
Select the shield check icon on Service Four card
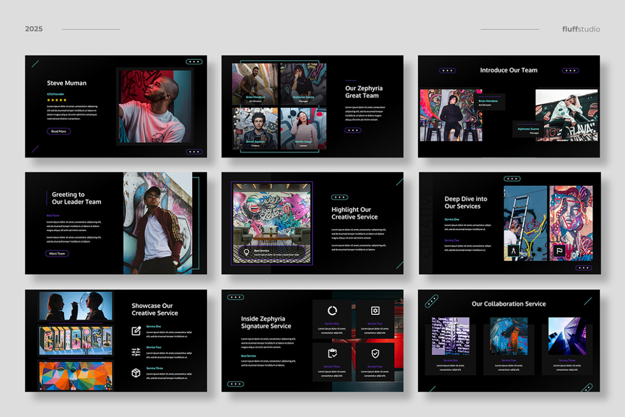pyautogui.click(x=375, y=353)
